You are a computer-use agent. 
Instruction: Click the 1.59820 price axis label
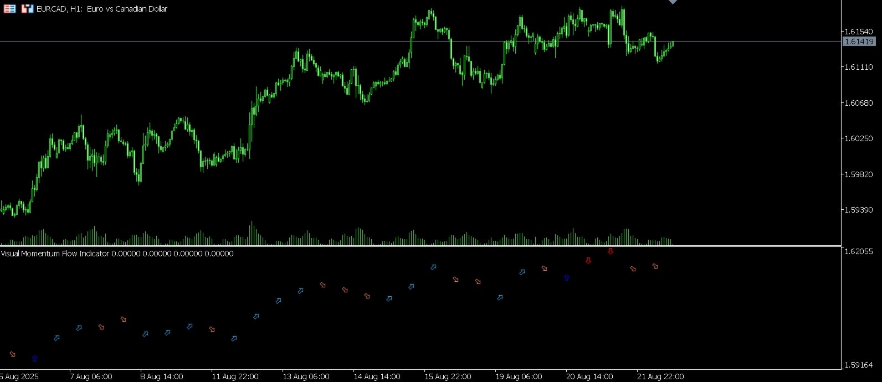pyautogui.click(x=859, y=174)
